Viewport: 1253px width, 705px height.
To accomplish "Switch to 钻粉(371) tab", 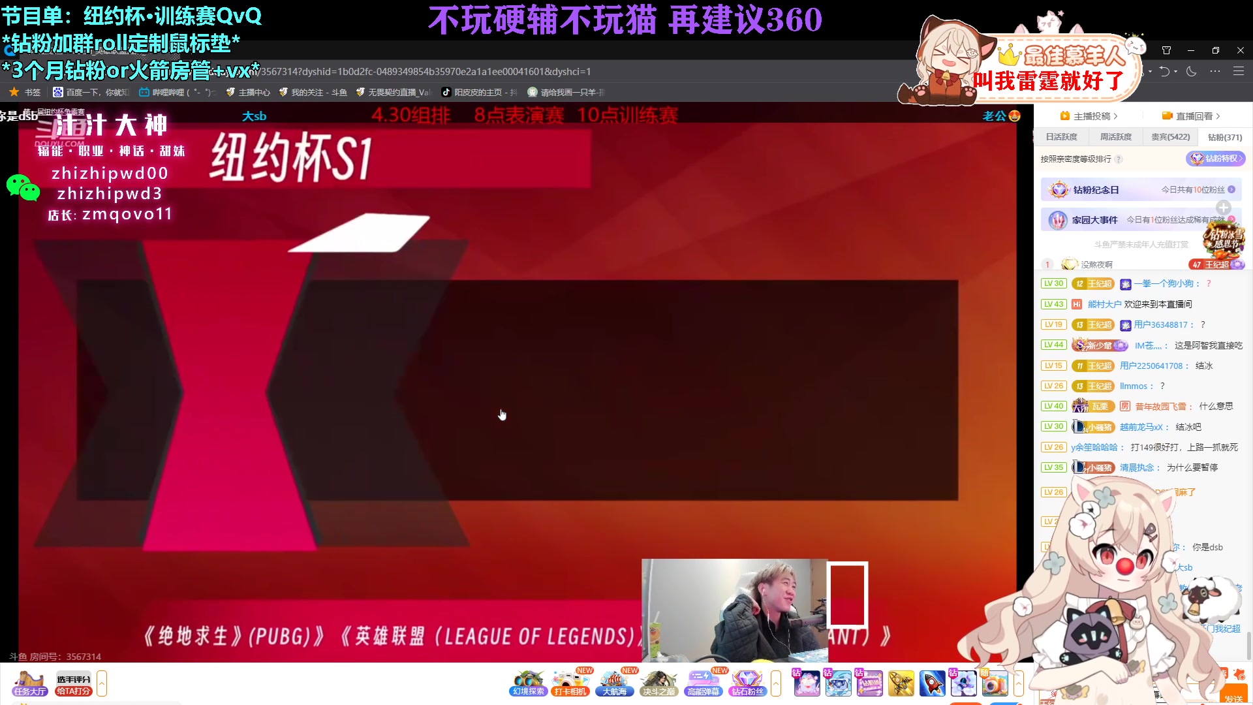I will 1225,137.
